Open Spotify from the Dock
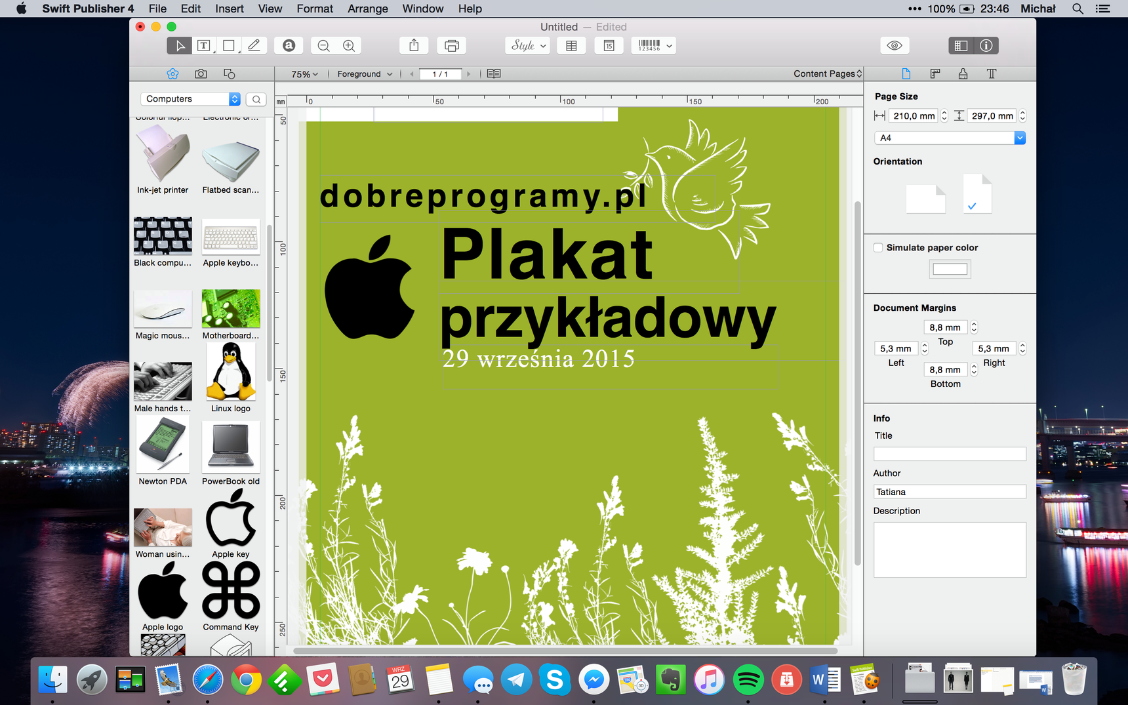The height and width of the screenshot is (705, 1128). point(748,681)
